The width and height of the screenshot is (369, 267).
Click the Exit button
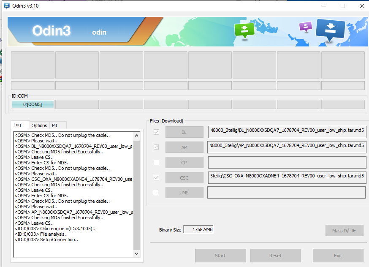tap(338, 256)
